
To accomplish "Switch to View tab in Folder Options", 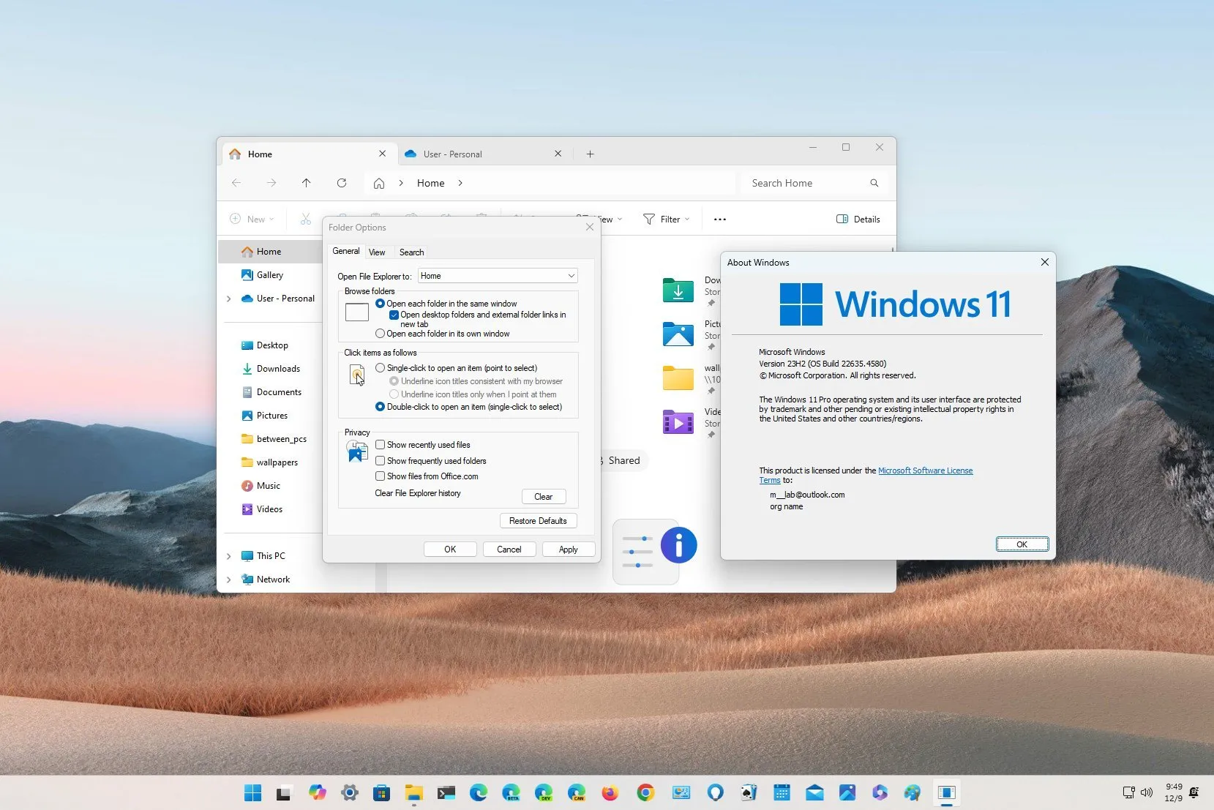I will (377, 252).
